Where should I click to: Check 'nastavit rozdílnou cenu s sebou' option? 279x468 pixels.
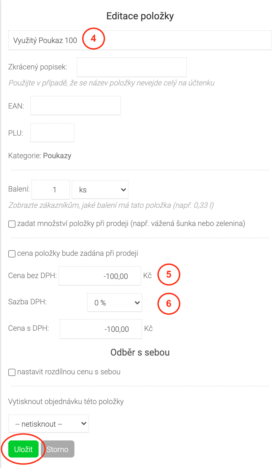point(12,372)
